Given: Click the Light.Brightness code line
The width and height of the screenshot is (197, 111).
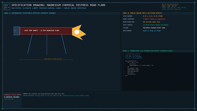Looking at the screenshot, I should [141, 65].
